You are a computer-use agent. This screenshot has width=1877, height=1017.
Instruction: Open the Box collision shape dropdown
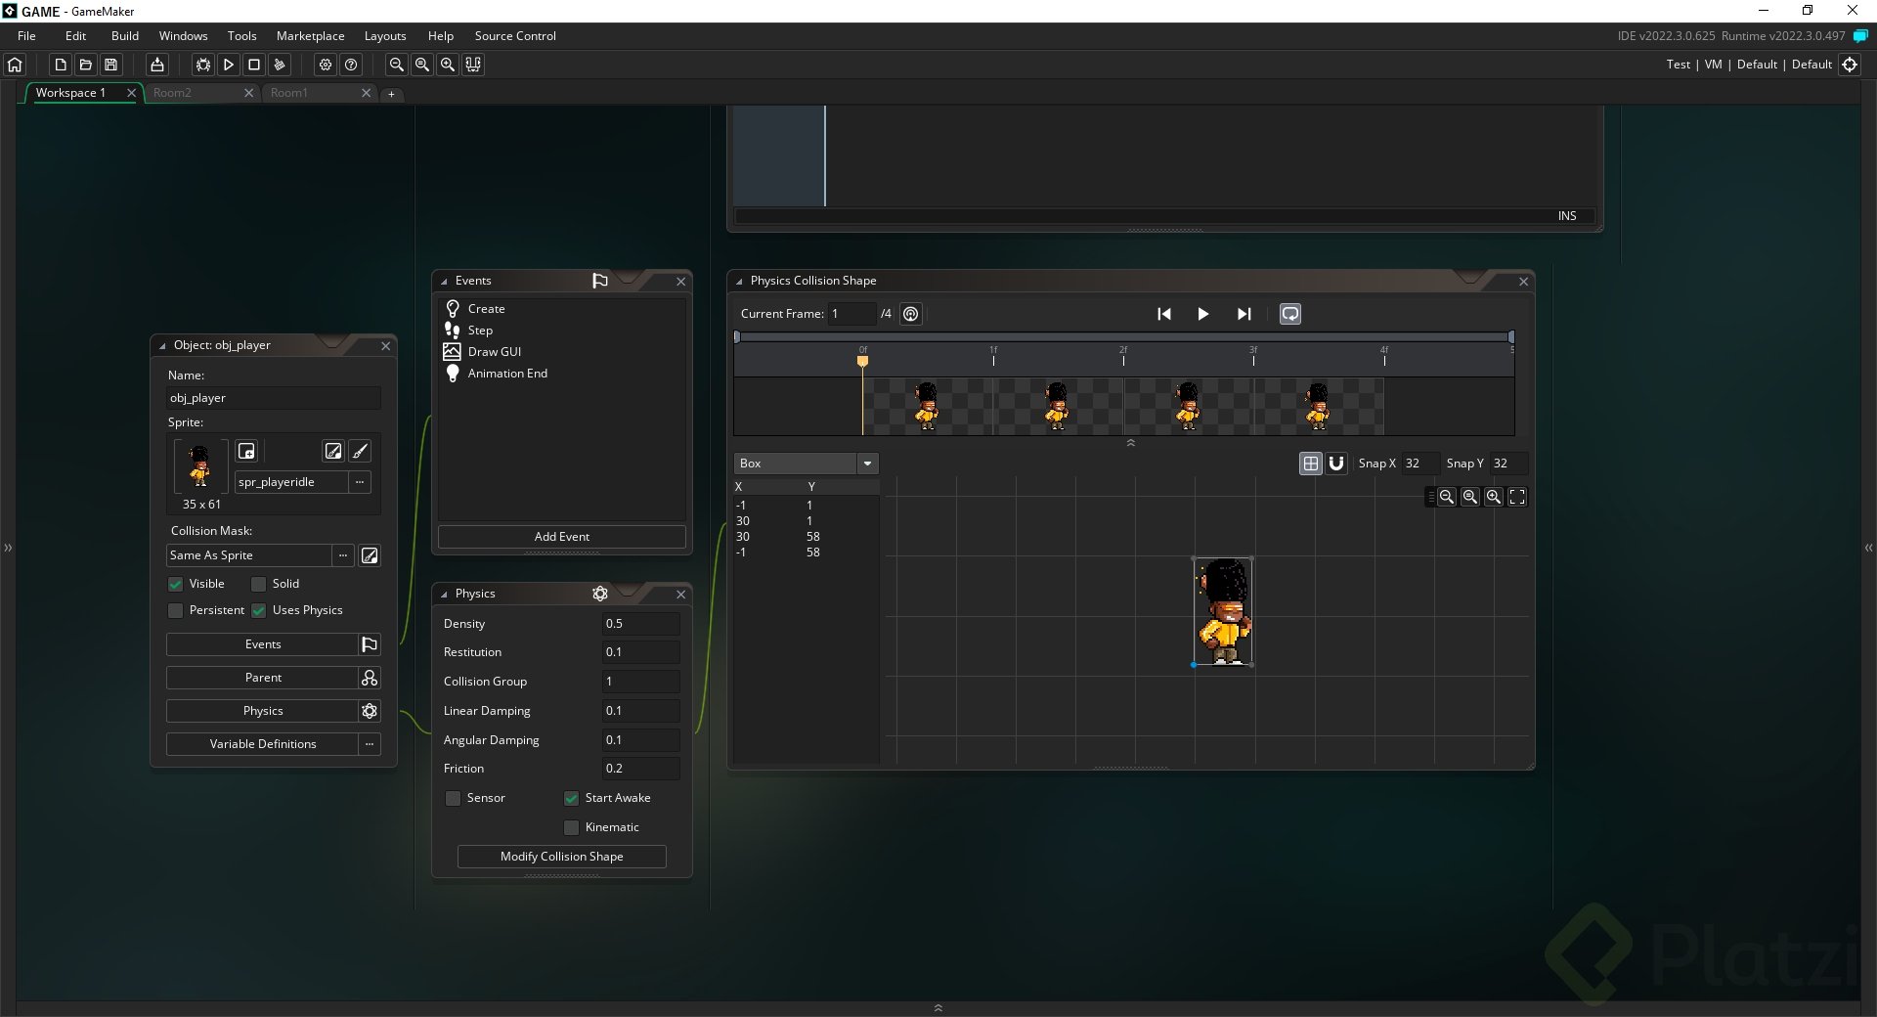pyautogui.click(x=867, y=464)
